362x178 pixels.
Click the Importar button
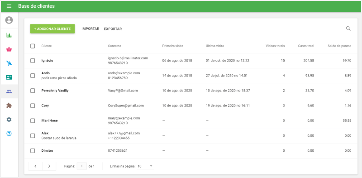tap(90, 29)
